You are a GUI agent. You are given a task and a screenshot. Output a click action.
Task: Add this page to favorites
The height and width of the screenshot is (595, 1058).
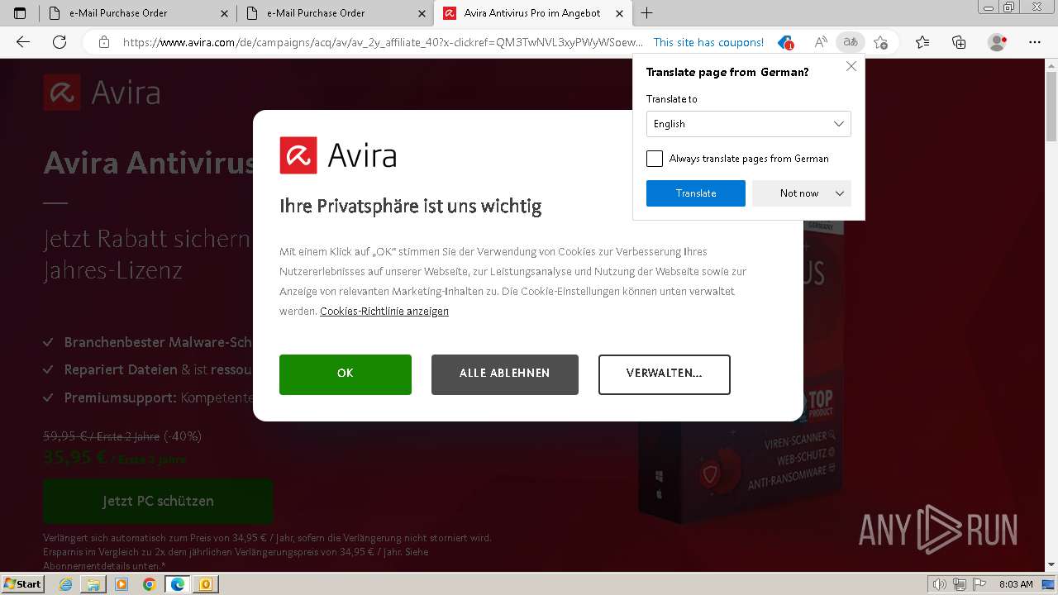[x=881, y=42]
